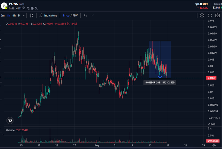Open the candlestick chart type selector
222x149 pixels.
click(x=31, y=15)
